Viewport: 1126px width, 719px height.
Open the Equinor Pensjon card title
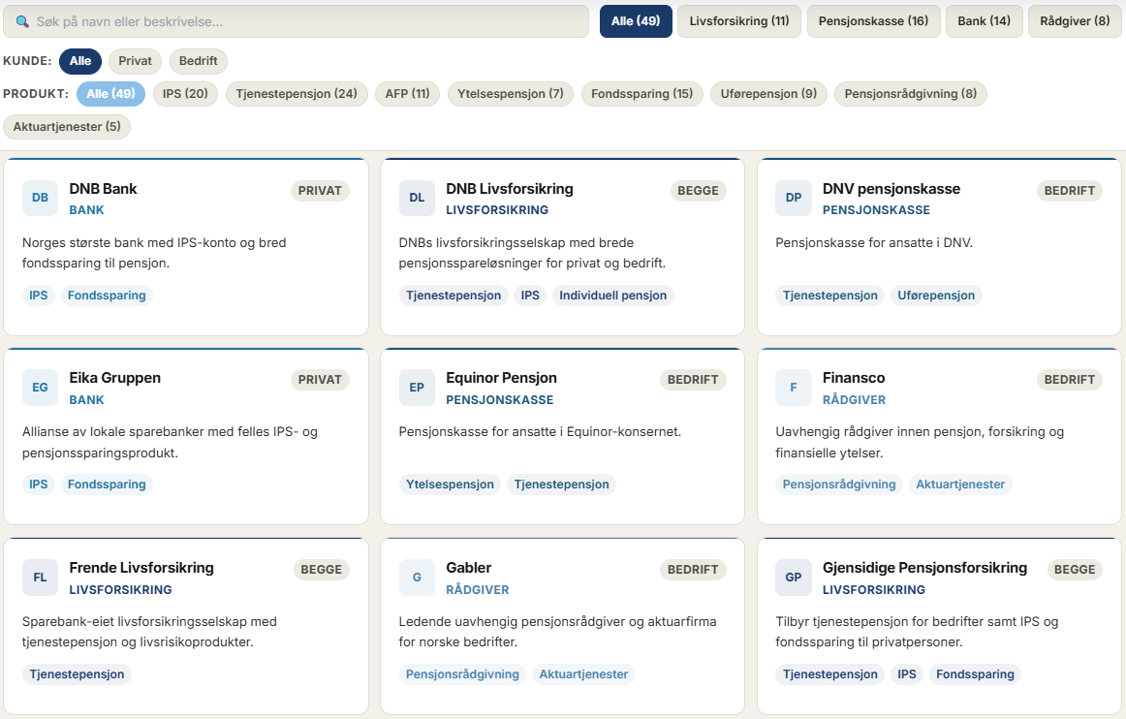point(501,378)
